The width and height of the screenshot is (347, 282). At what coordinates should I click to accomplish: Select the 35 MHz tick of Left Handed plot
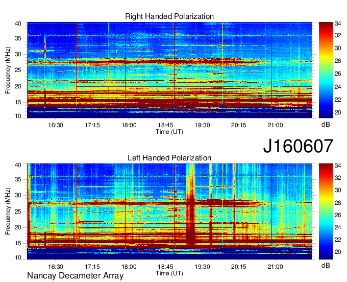tap(18, 179)
